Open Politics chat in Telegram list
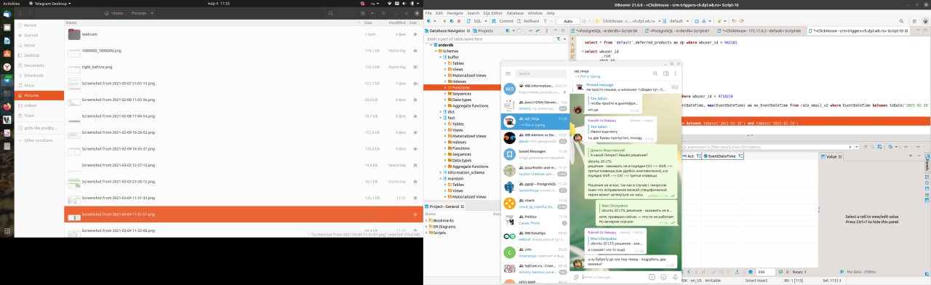Image resolution: width=931 pixels, height=285 pixels. pos(535,219)
